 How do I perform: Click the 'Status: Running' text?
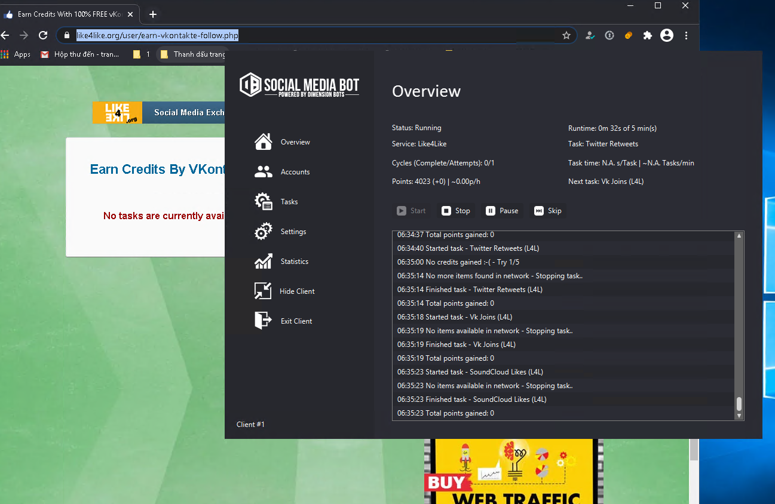416,128
